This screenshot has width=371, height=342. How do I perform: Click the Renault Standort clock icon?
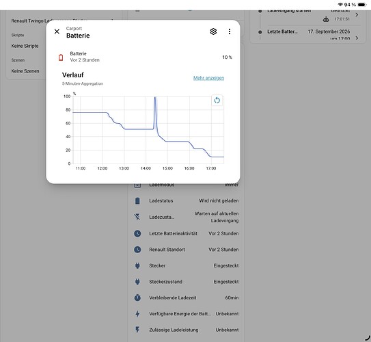tap(137, 250)
